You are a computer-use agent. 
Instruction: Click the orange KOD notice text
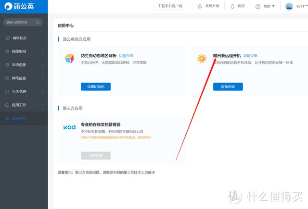click(116, 137)
